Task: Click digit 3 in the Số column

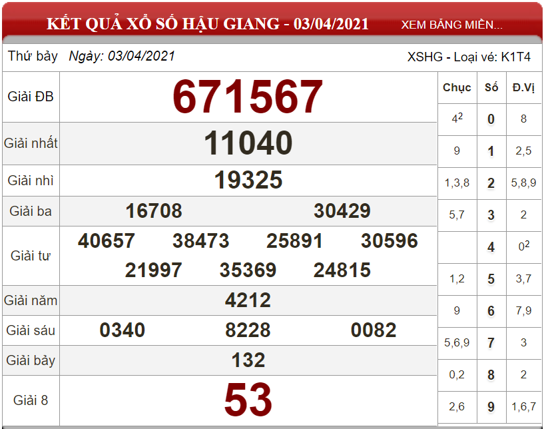Action: (491, 215)
